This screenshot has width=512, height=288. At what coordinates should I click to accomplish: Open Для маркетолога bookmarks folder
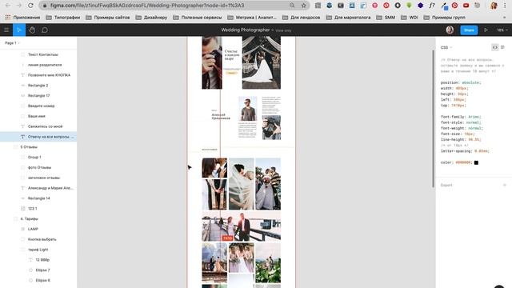pos(348,18)
